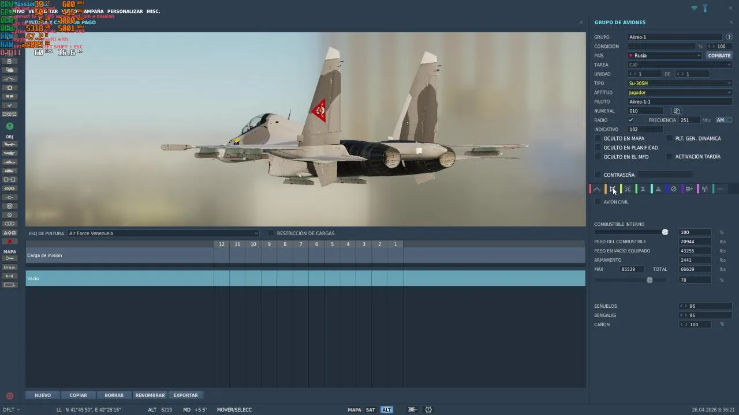Click the RENOMBRAR button
This screenshot has width=739, height=415.
coord(150,395)
